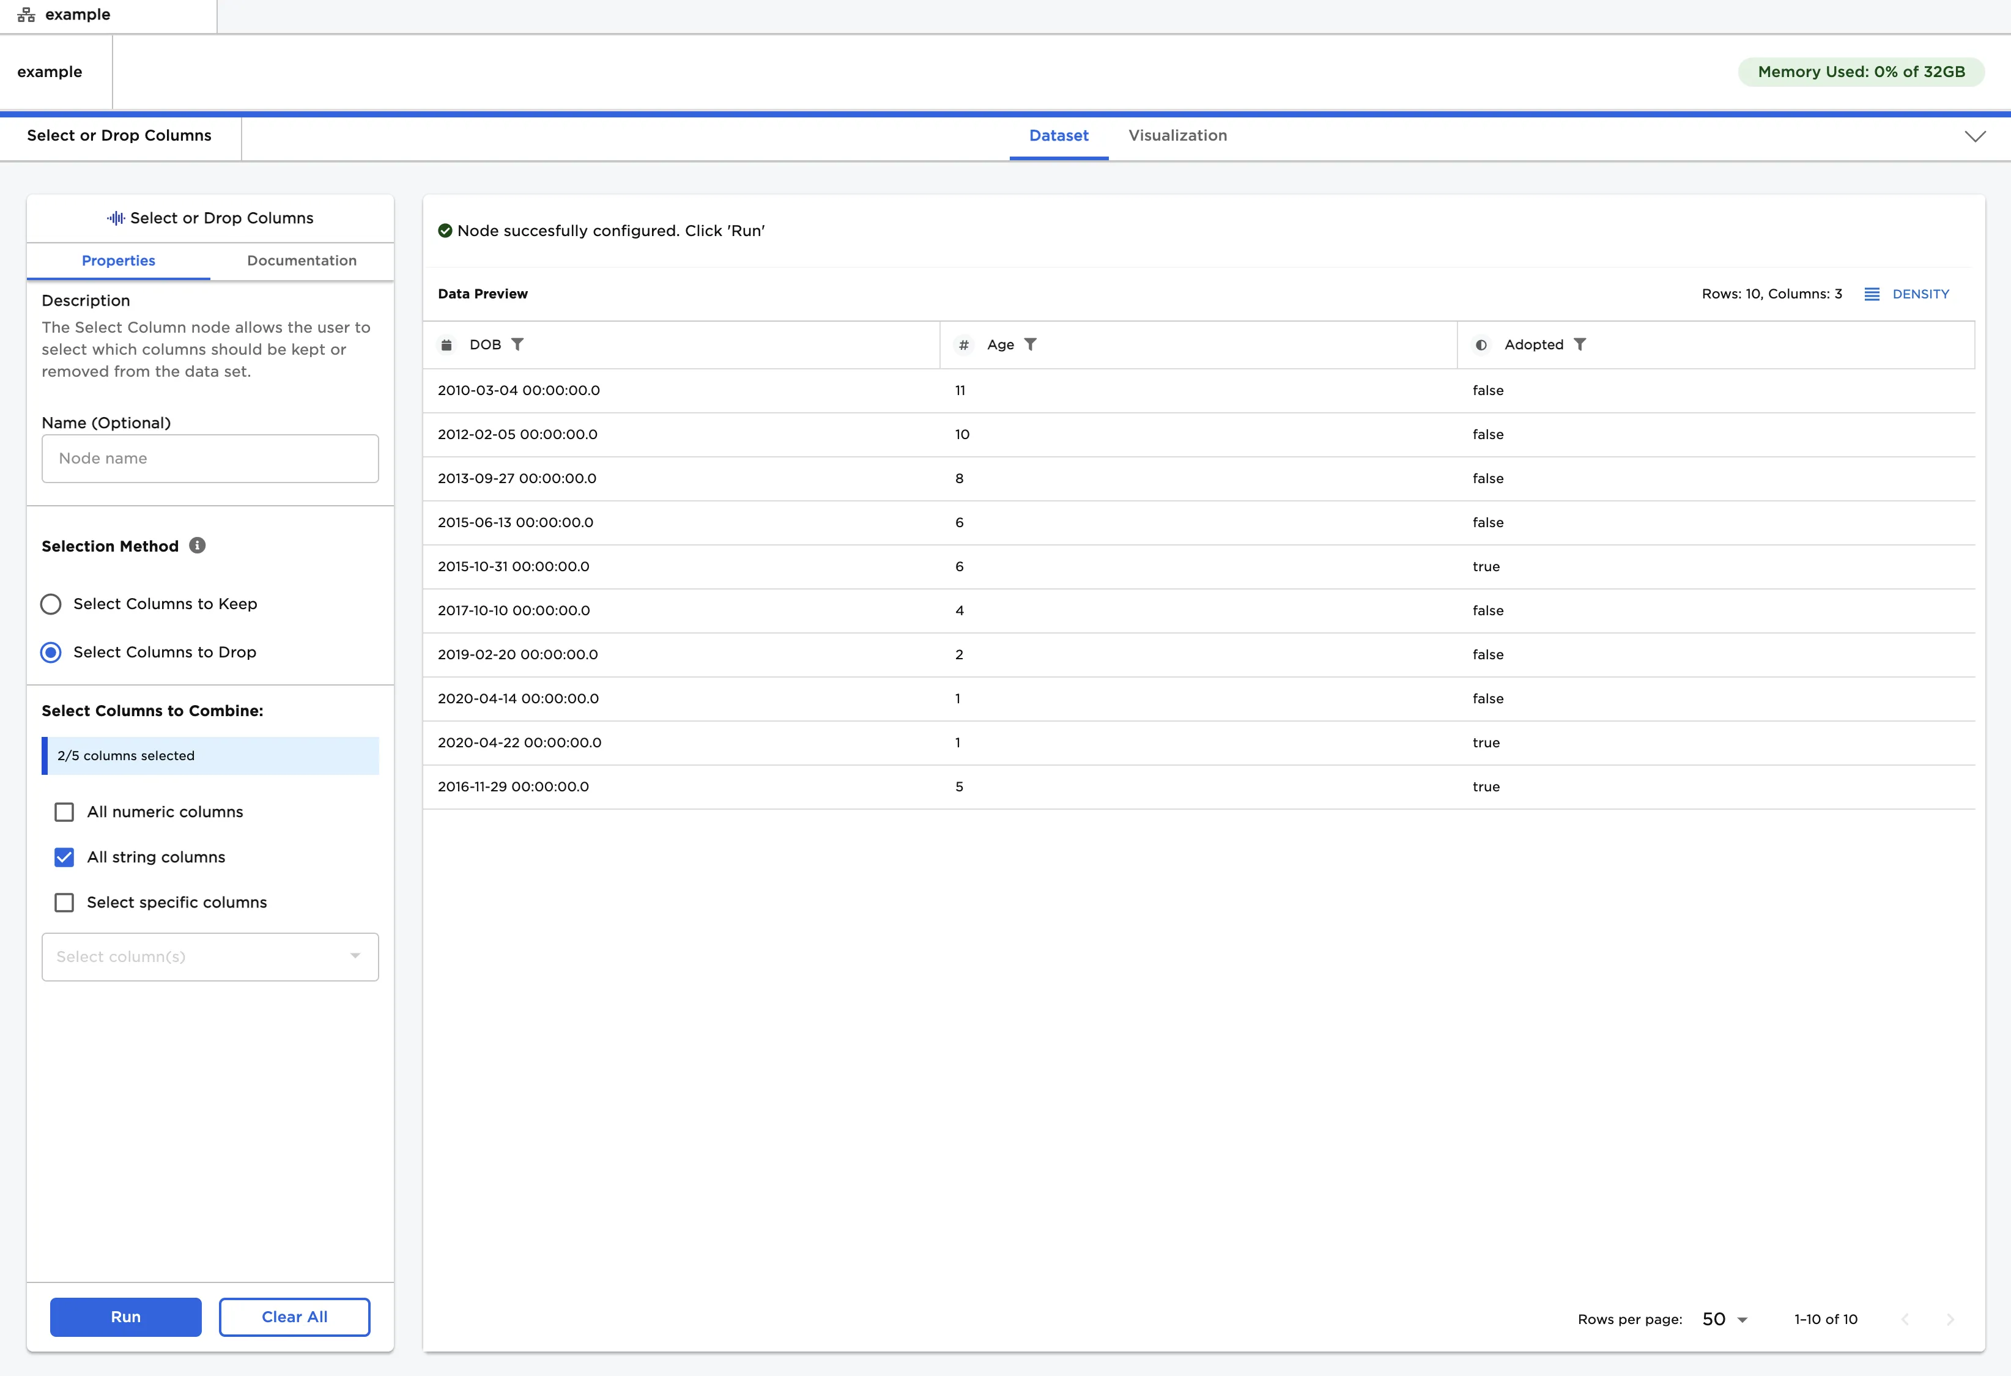Click the calendar icon on the DOB column
The width and height of the screenshot is (2011, 1376).
[x=446, y=344]
